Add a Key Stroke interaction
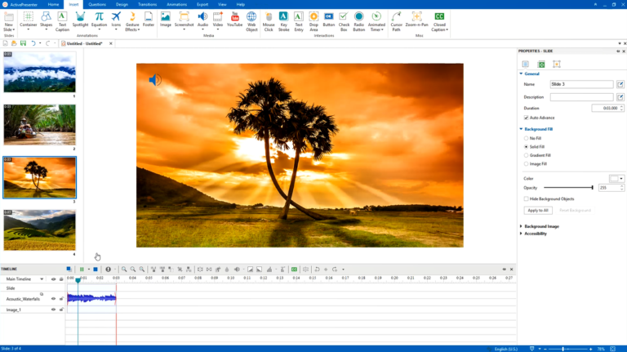 (283, 21)
